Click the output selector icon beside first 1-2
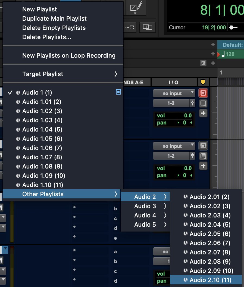Screen dimensions: 244x287 point(192,103)
